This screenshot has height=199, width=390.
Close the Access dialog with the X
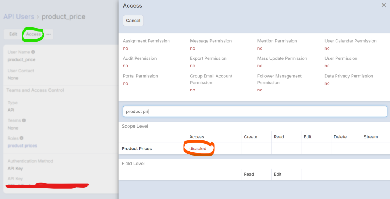384,5
